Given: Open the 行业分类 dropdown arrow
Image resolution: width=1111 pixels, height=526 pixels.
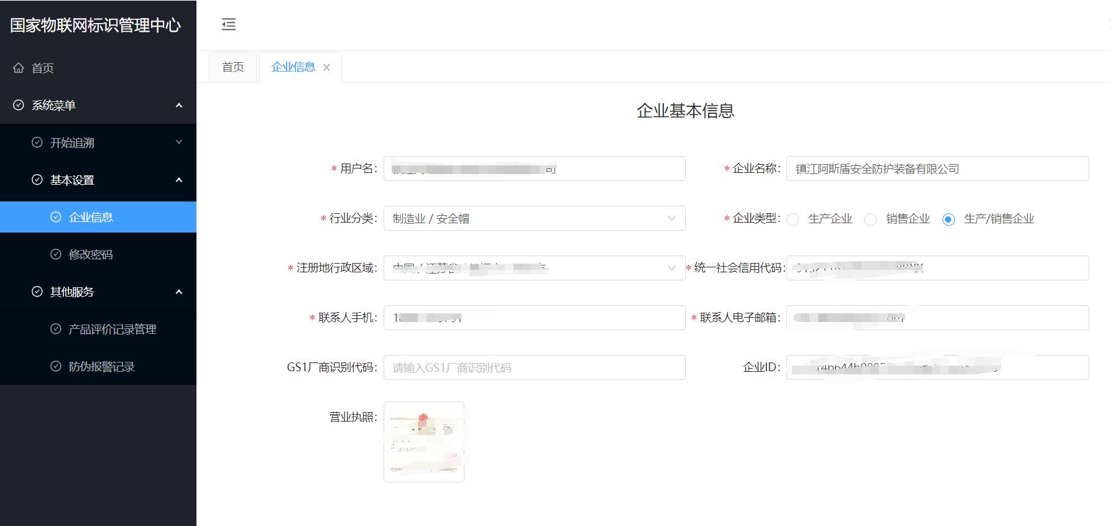Looking at the screenshot, I should coord(671,218).
